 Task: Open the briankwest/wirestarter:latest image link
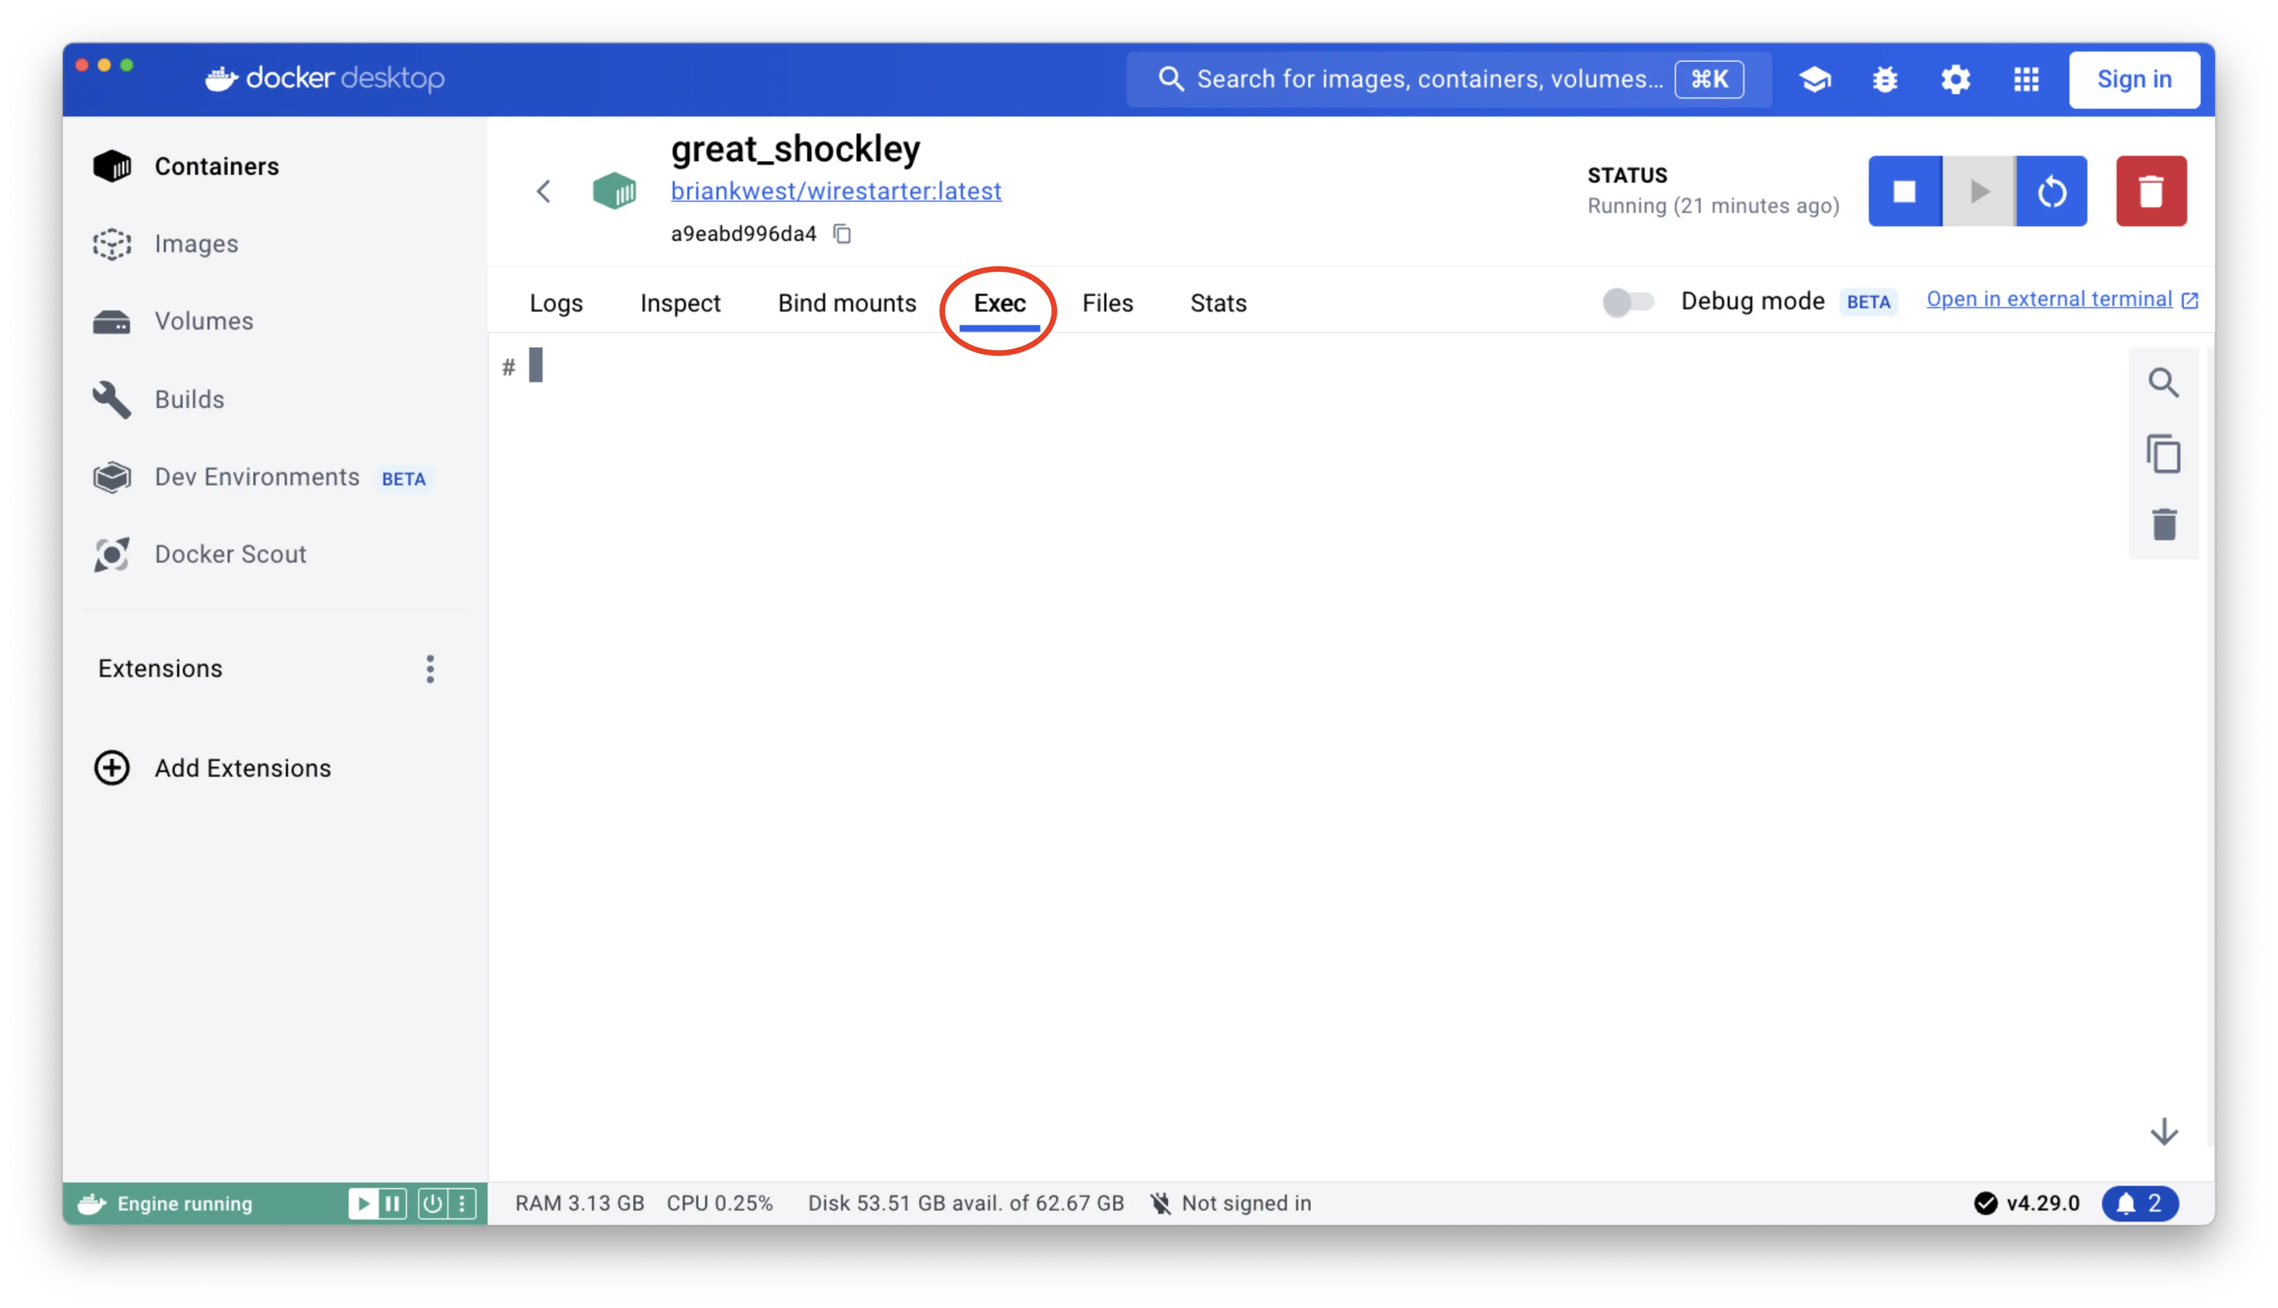835,191
